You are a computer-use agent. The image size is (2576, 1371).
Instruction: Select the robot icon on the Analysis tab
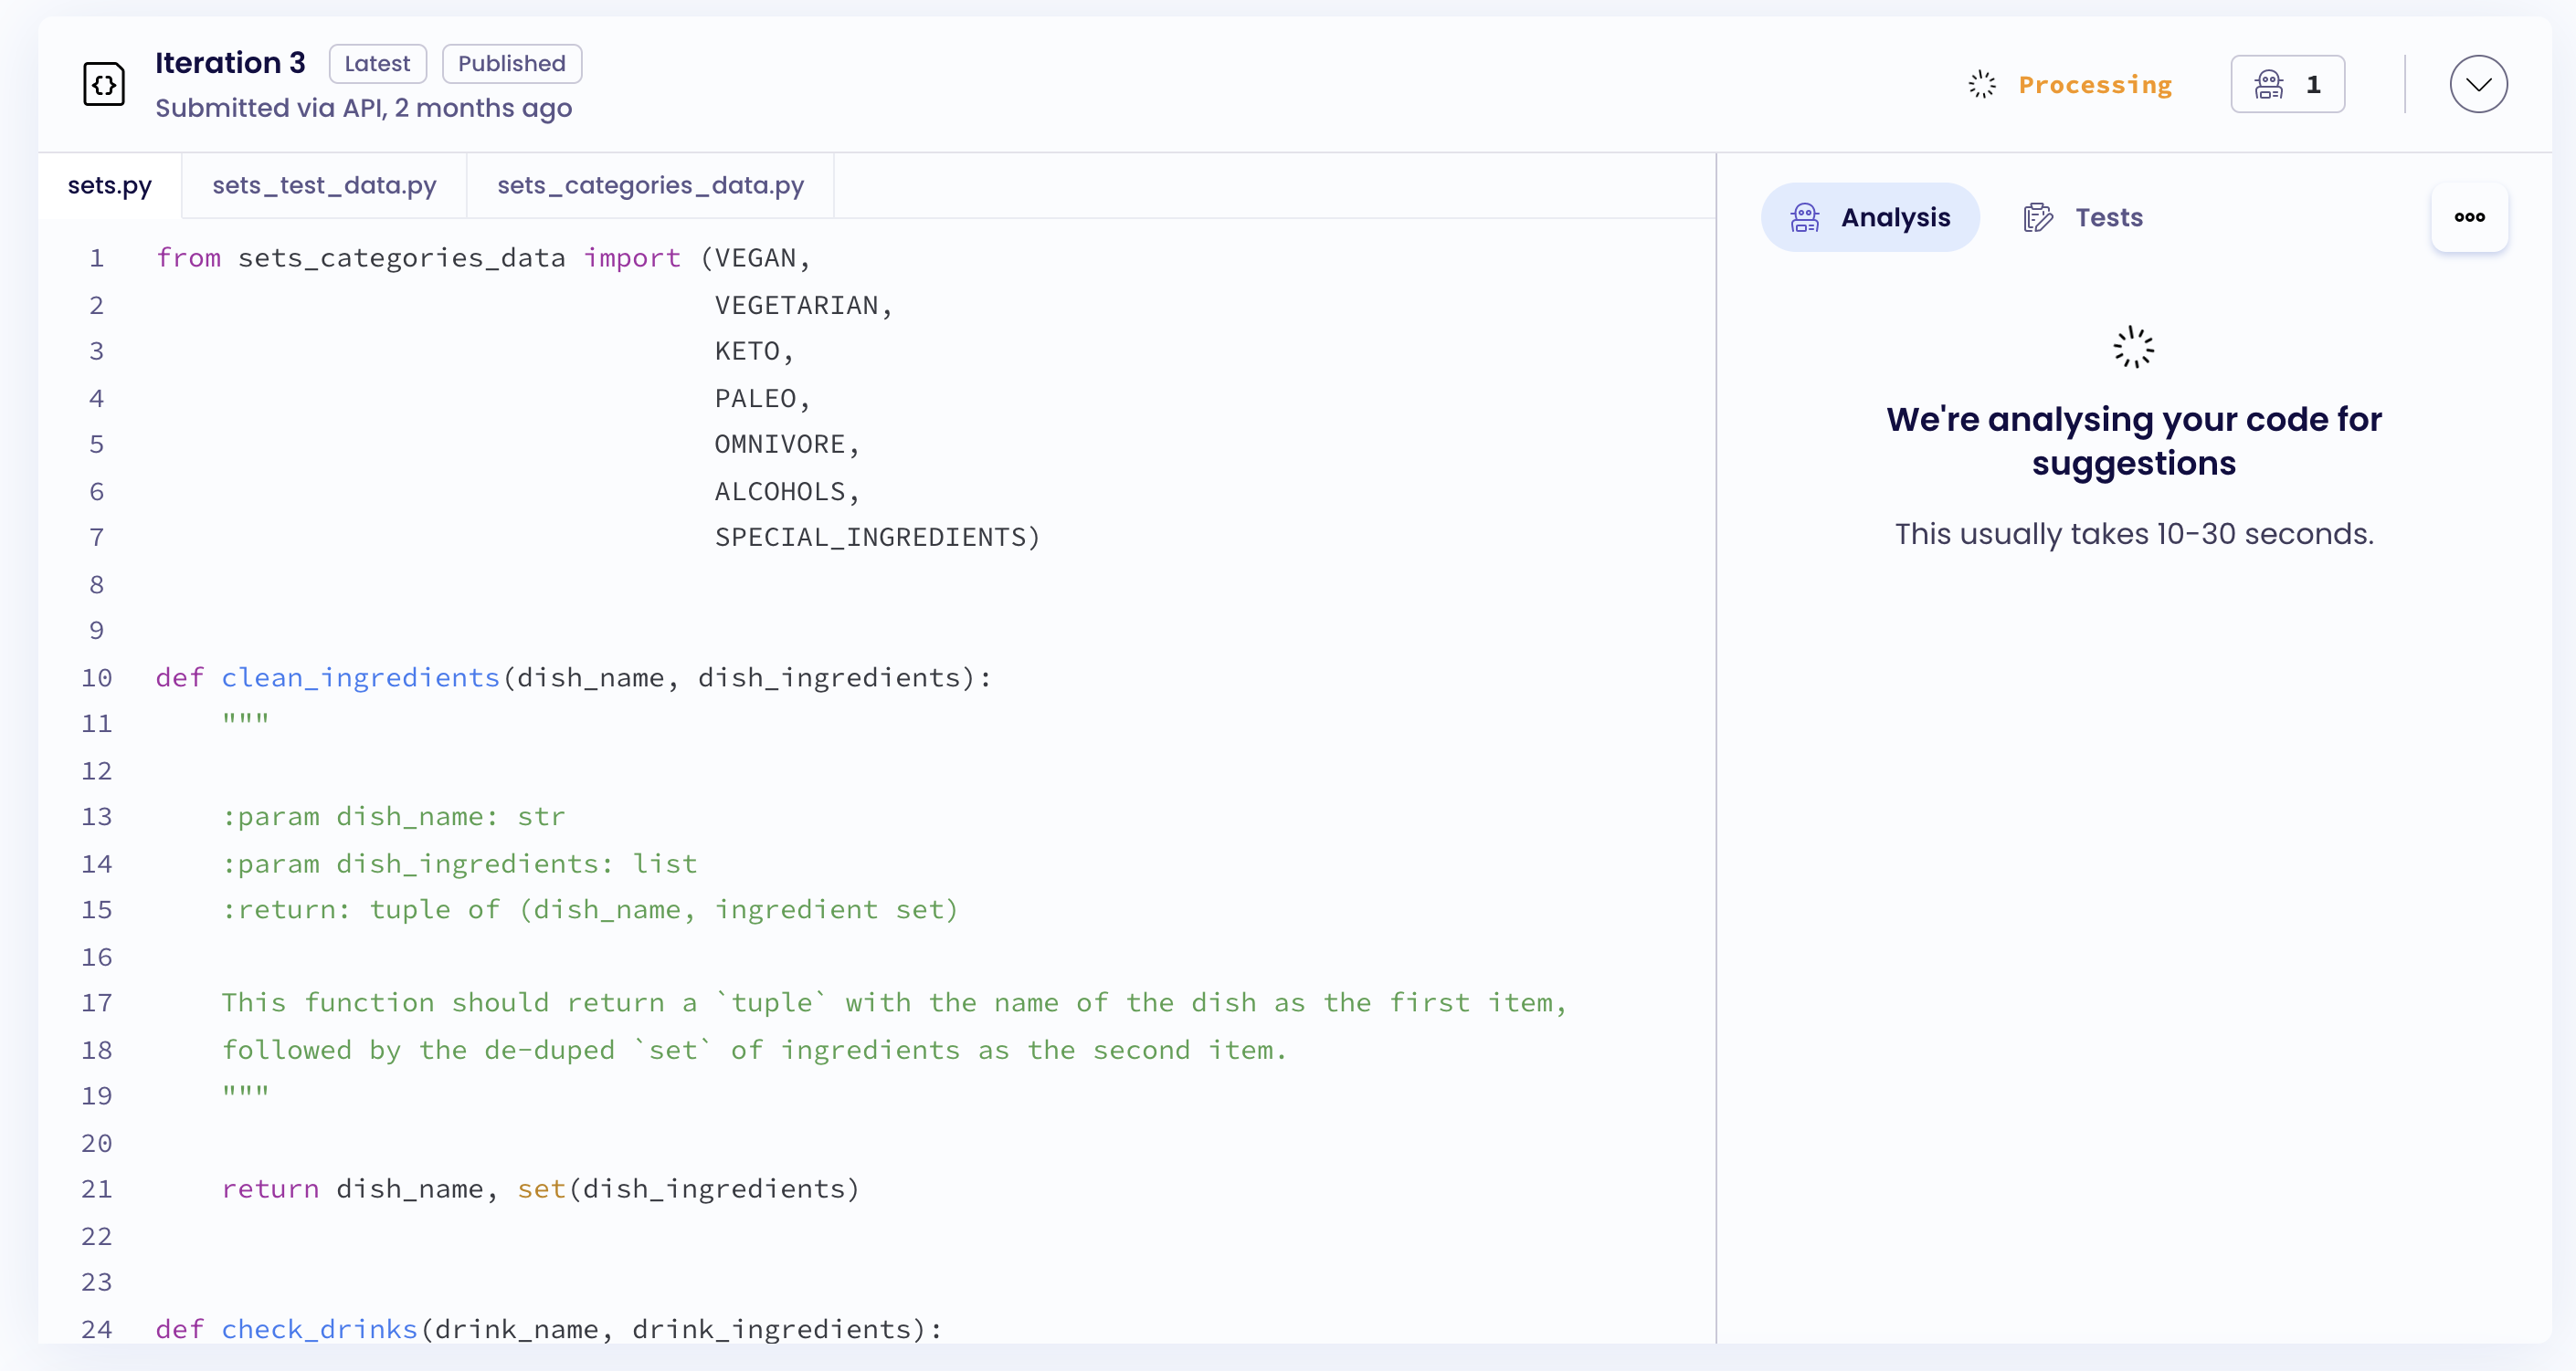[1805, 217]
